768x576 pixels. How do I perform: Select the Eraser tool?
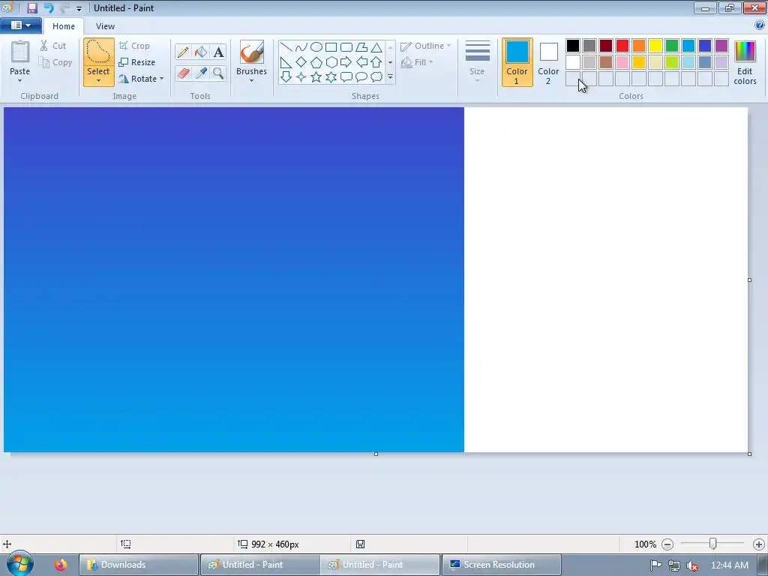click(x=183, y=73)
